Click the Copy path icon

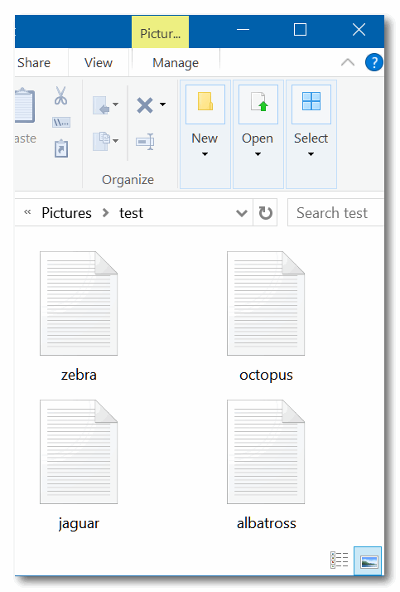click(61, 123)
